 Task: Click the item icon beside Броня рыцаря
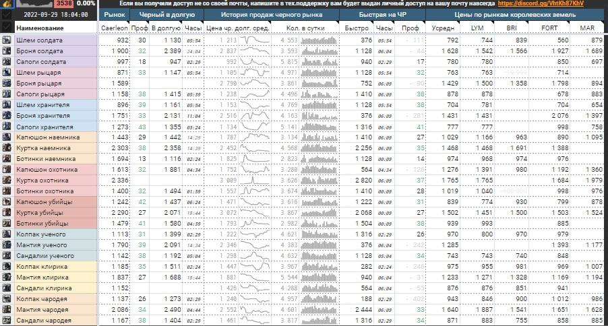pos(7,83)
